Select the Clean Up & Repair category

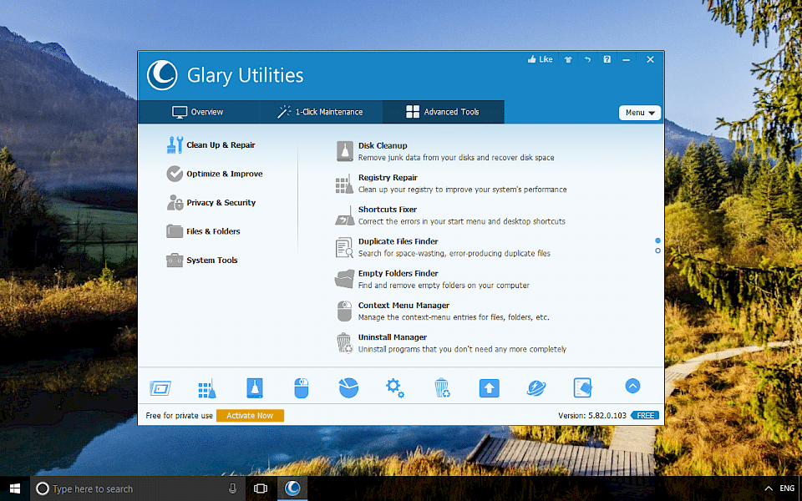211,145
